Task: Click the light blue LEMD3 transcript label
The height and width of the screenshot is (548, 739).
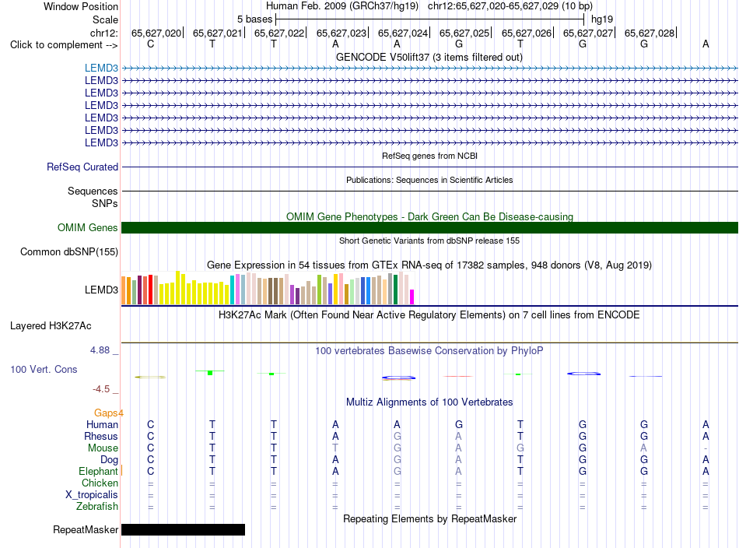Action: 101,68
